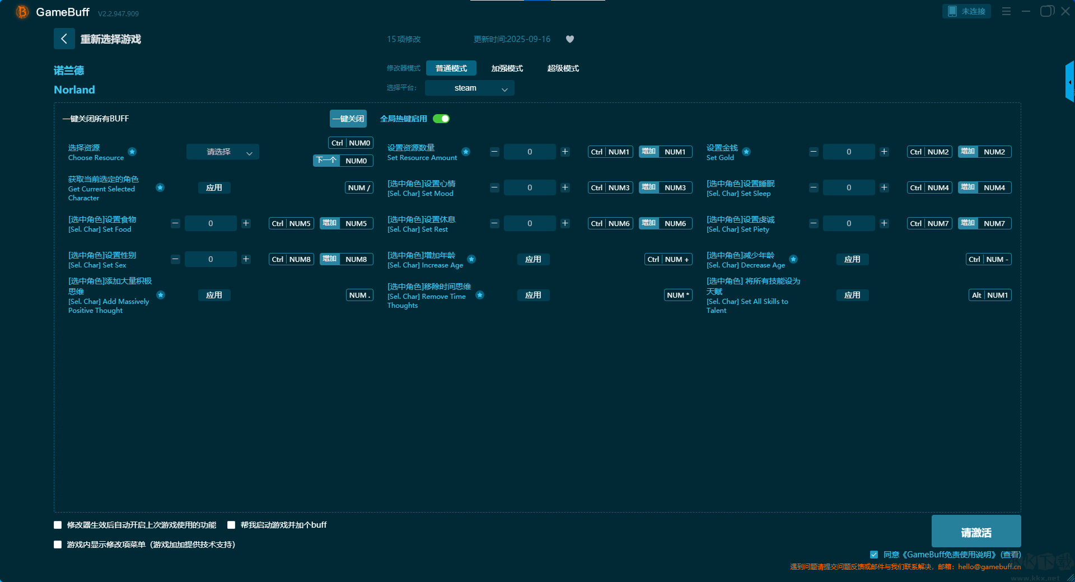This screenshot has height=582, width=1075.
Task: Click minus for Set Food value
Action: click(175, 223)
